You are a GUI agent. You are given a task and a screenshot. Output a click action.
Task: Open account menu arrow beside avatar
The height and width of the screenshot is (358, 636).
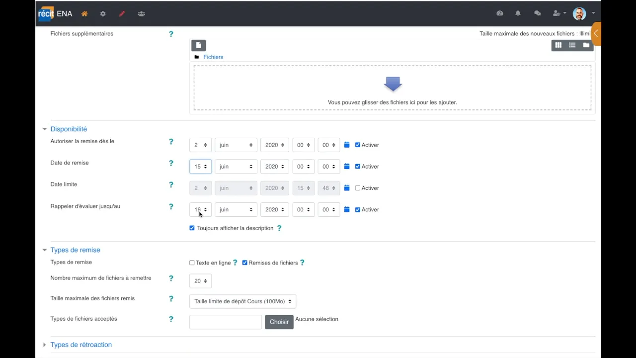click(x=593, y=13)
